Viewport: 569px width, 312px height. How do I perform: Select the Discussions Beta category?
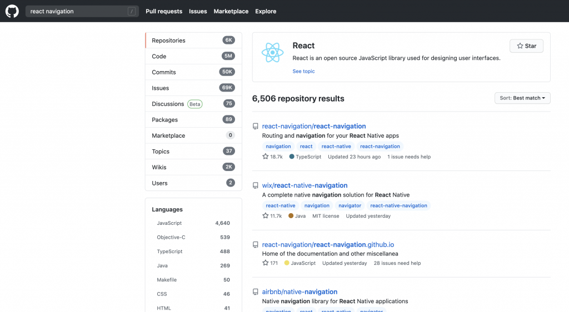(x=193, y=104)
